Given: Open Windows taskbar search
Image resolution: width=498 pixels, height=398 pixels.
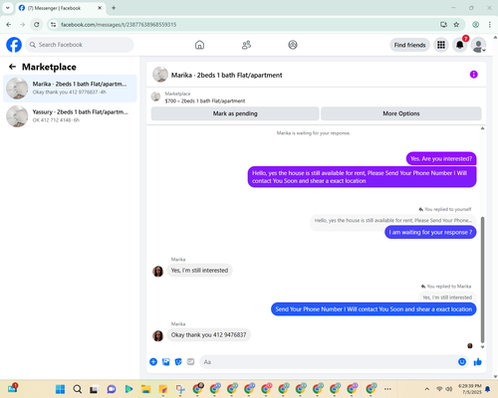Looking at the screenshot, I should click(x=78, y=389).
